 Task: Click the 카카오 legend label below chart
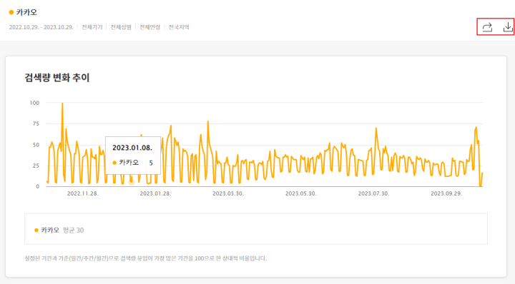(50, 230)
